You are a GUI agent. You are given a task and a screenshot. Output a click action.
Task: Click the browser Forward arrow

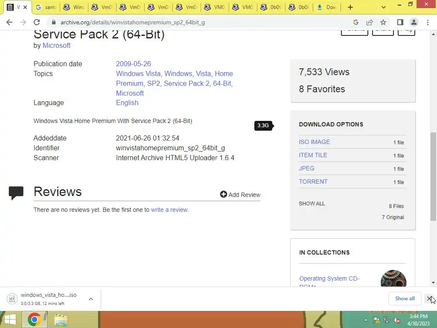pyautogui.click(x=23, y=22)
